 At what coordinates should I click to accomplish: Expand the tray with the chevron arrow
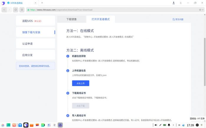(173, 125)
